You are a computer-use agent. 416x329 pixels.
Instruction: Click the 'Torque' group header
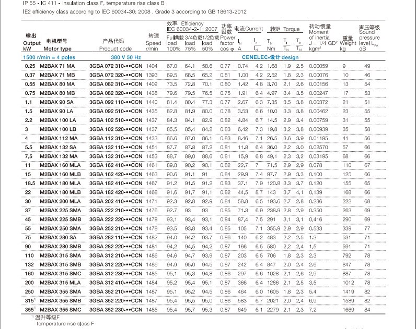pyautogui.click(x=285, y=29)
